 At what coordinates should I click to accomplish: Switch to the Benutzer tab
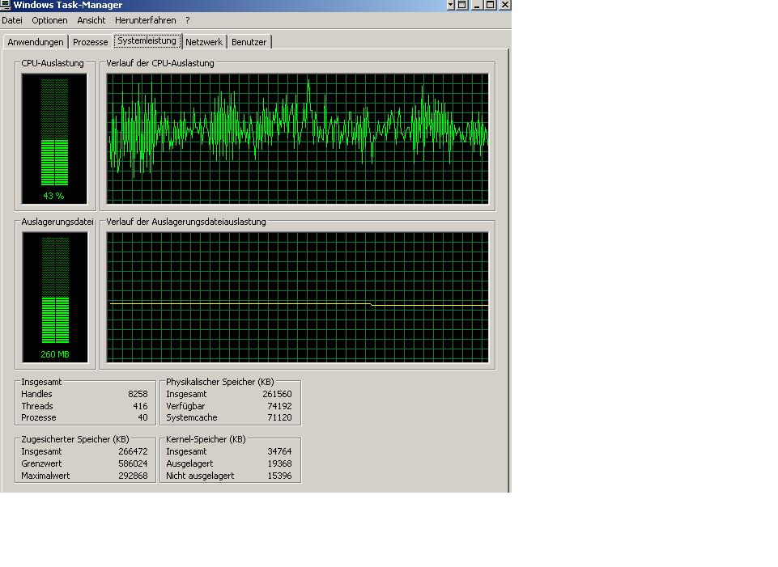pos(249,42)
